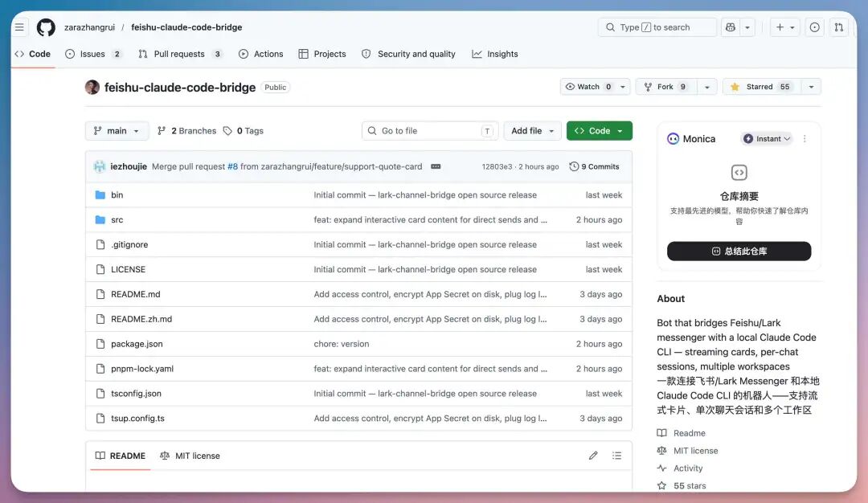Click the branch icon beside 2 Branches
The width and height of the screenshot is (868, 503).
point(161,131)
